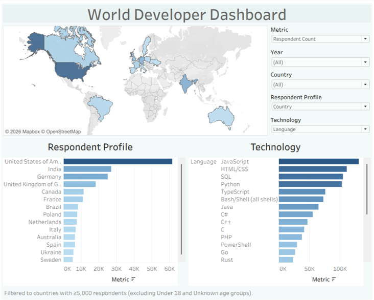The width and height of the screenshot is (374, 300).
Task: Click the HTML/CSS bar
Action: pos(313,169)
